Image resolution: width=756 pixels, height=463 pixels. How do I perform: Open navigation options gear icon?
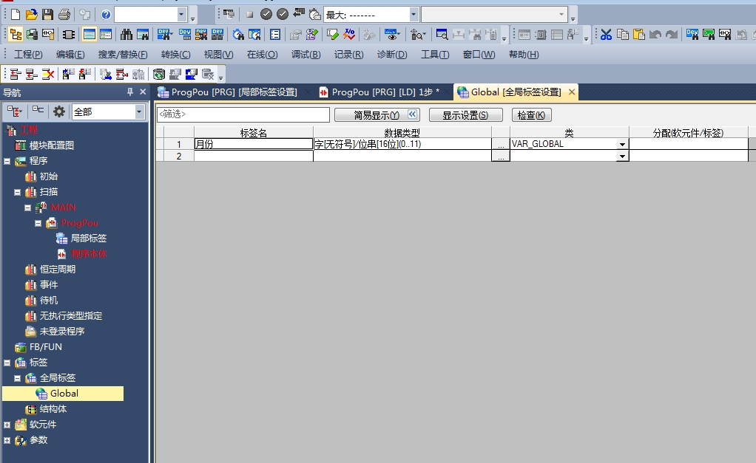(59, 112)
